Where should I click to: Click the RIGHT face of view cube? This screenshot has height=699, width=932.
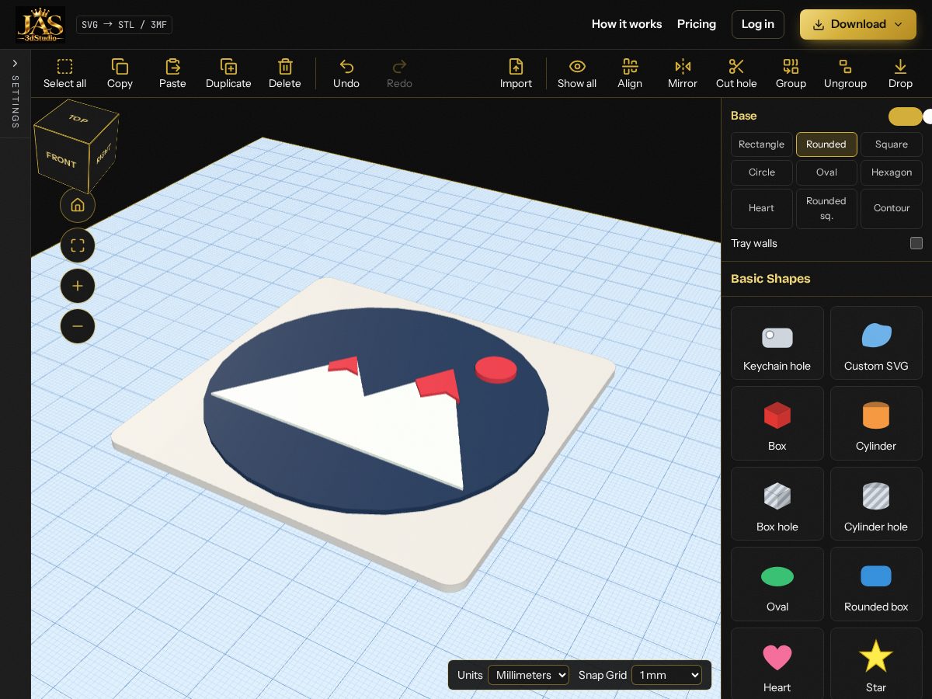click(103, 154)
